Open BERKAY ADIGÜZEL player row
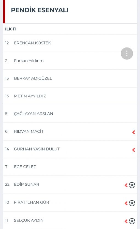 70,78
